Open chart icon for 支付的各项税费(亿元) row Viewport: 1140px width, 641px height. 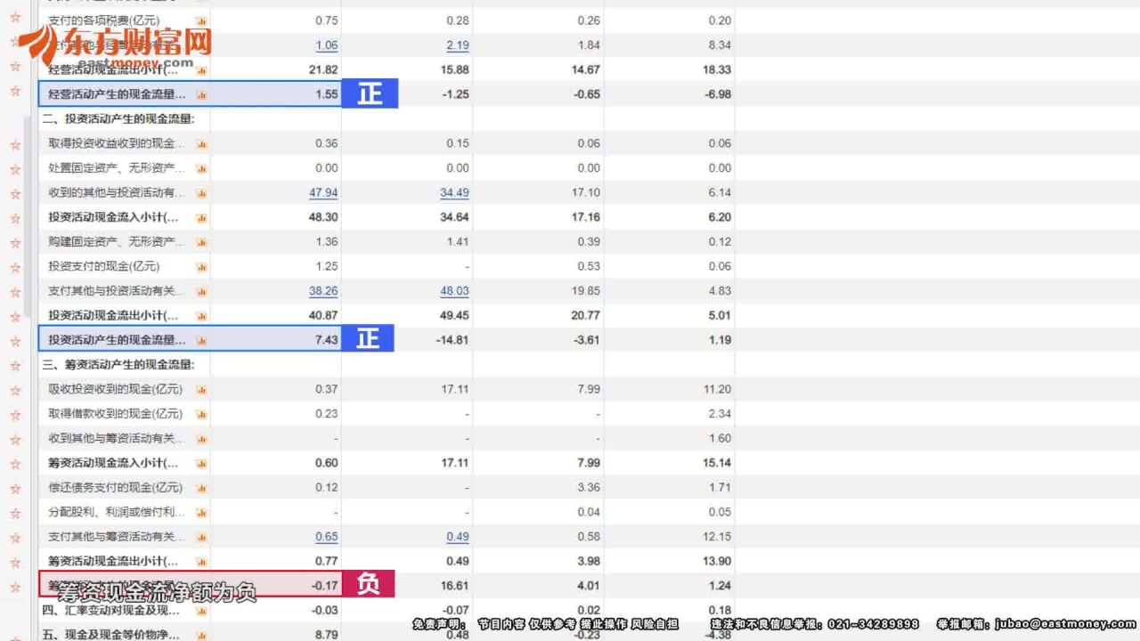coord(201,20)
